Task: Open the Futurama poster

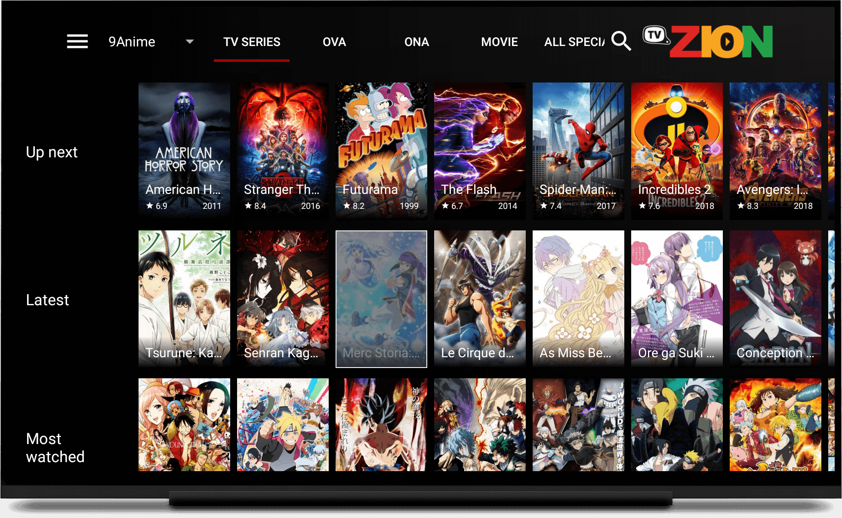Action: (381, 151)
